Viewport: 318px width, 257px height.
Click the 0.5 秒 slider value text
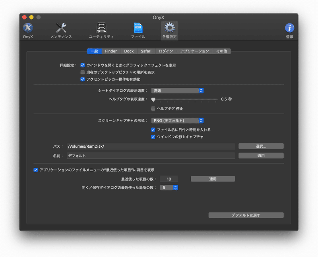tap(226, 99)
